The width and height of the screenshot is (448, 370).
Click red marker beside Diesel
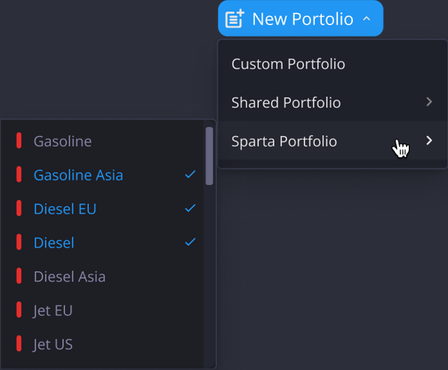19,242
